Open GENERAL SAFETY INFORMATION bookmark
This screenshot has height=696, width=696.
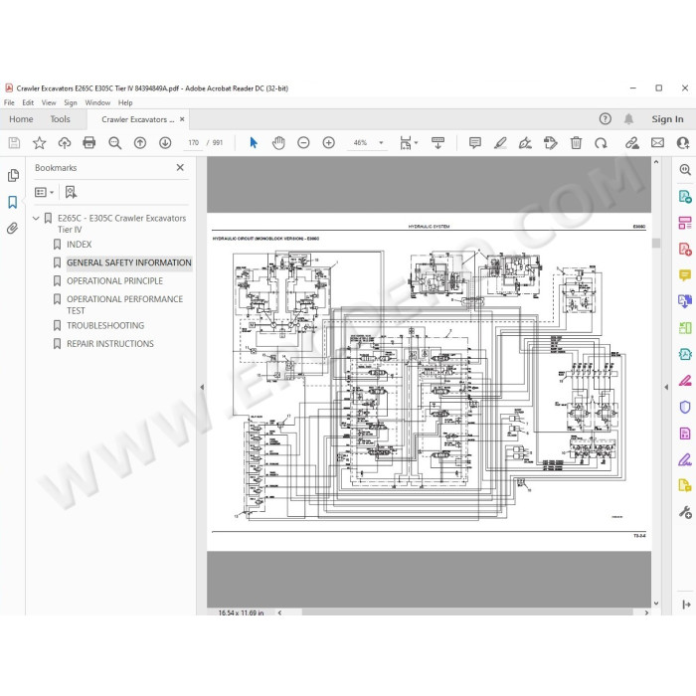click(x=128, y=262)
